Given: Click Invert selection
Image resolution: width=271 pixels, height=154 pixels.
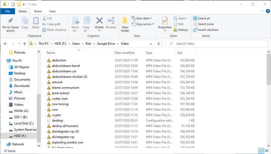Looking at the screenshot, I should 206,30.
